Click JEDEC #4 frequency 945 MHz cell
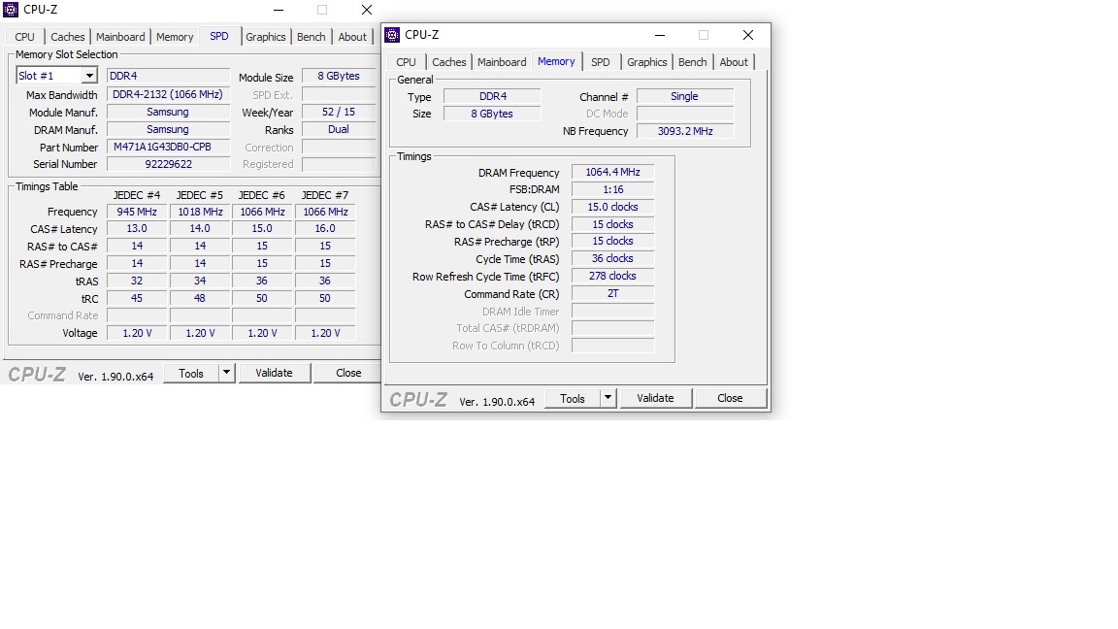1118x629 pixels. (137, 212)
